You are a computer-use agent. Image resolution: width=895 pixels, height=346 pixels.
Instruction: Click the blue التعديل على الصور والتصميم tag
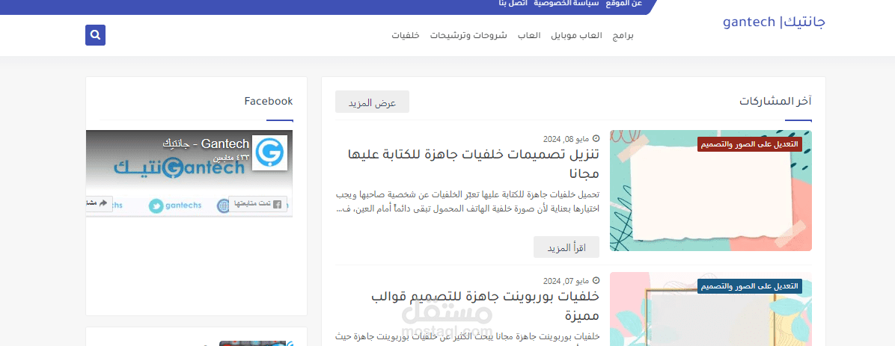coord(749,286)
